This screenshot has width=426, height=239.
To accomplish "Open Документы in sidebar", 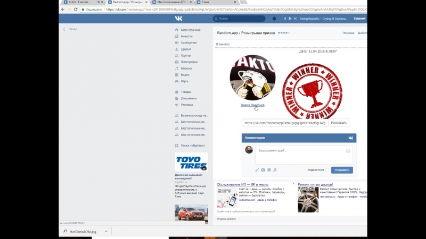I will (189, 98).
